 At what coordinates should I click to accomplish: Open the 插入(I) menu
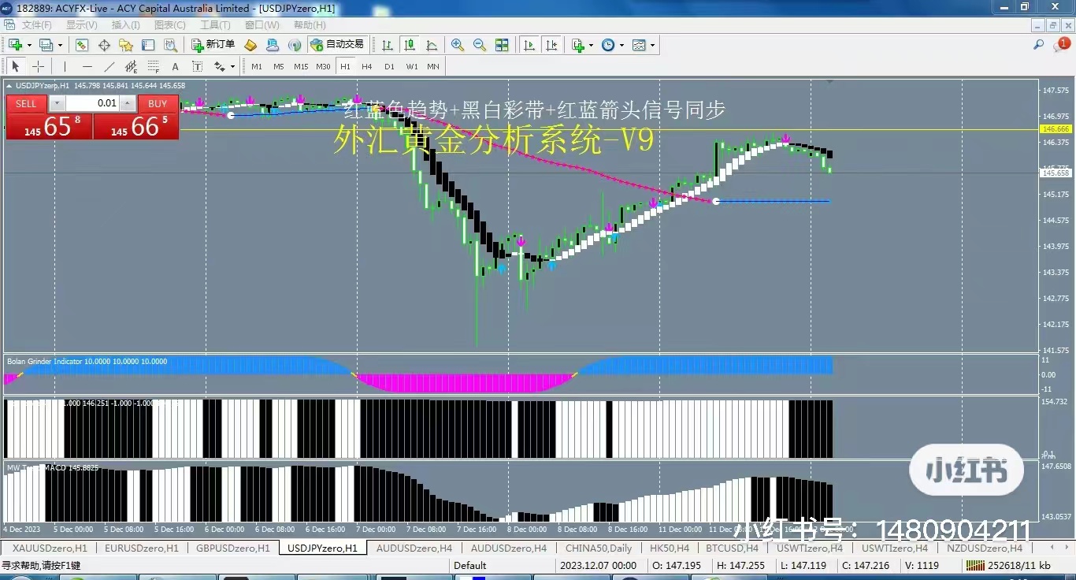coord(126,24)
